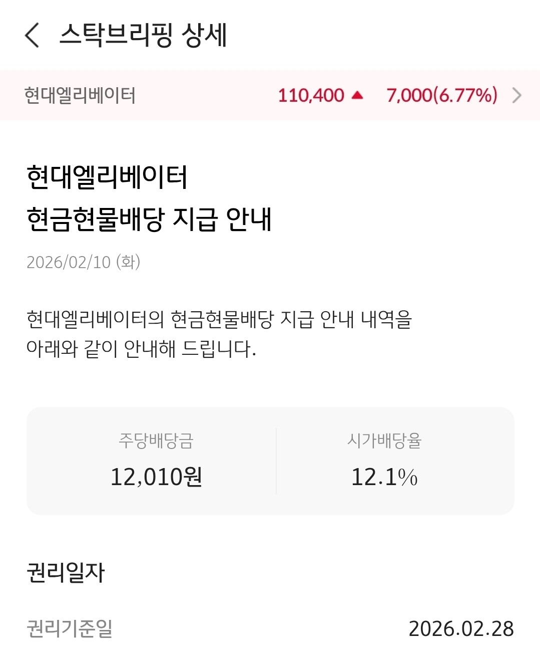Tap the 현금현물배당 지급 안내 headline
Viewport: 540px width, 661px height.
(149, 219)
